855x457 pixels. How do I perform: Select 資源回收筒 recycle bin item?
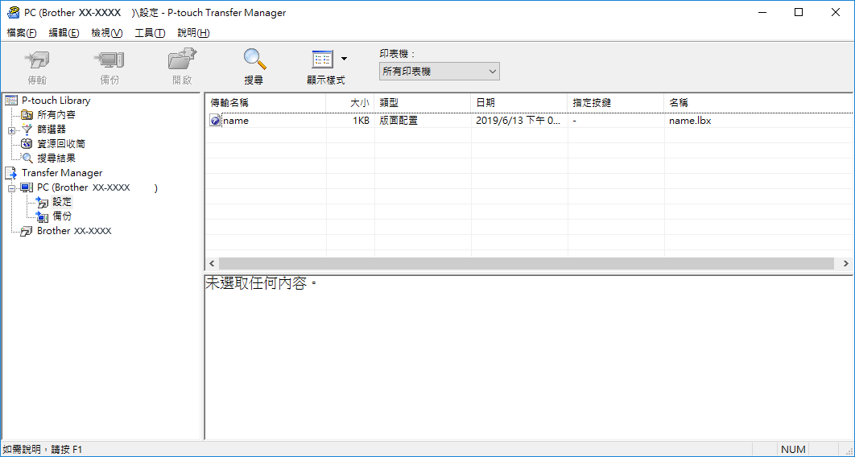(x=61, y=144)
